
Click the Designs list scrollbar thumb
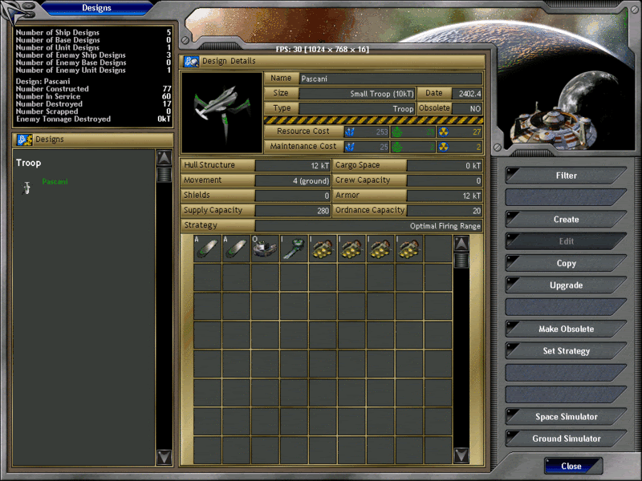(165, 175)
